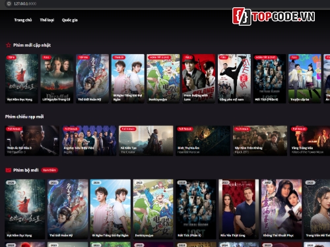Open Hạt Mầm Dục Vọng in Phim bộ mới

click(x=25, y=209)
